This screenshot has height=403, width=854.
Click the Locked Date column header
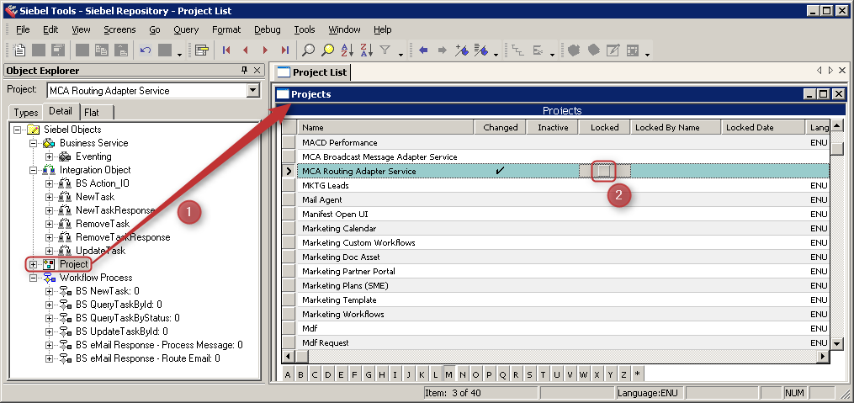[763, 127]
